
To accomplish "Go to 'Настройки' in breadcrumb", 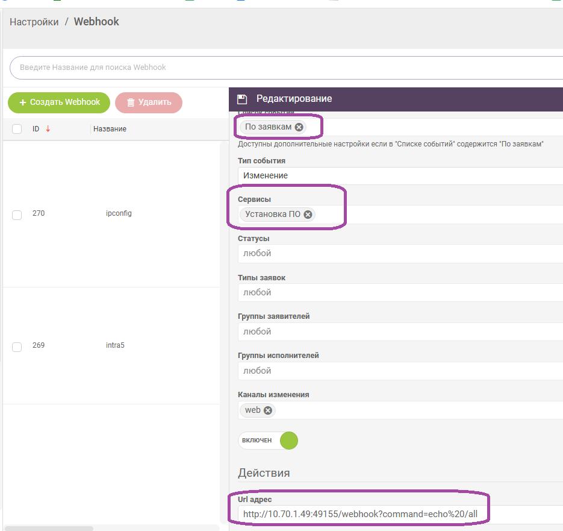I will point(34,22).
